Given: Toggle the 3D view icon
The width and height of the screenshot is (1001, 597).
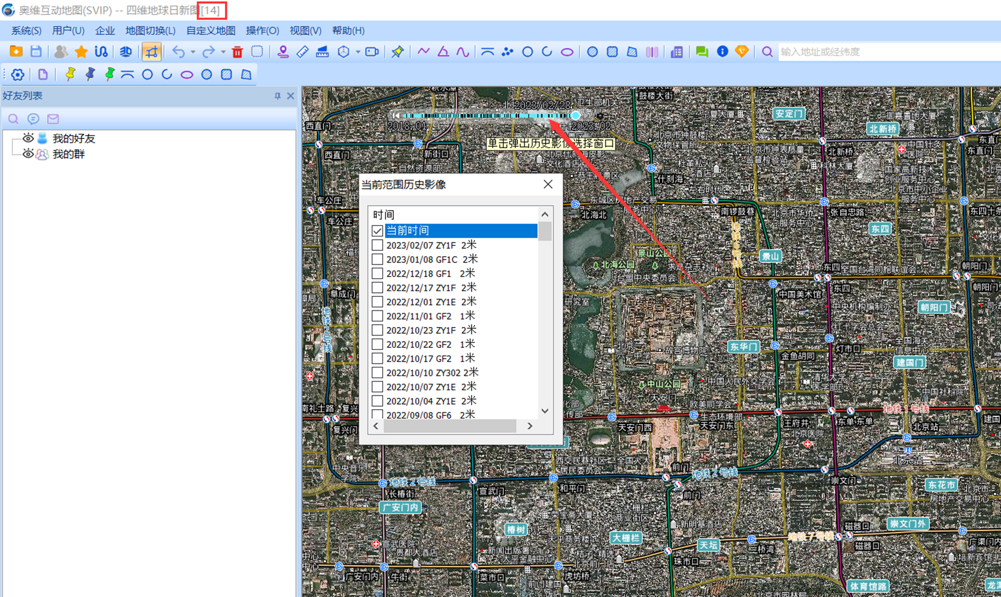Looking at the screenshot, I should [126, 52].
